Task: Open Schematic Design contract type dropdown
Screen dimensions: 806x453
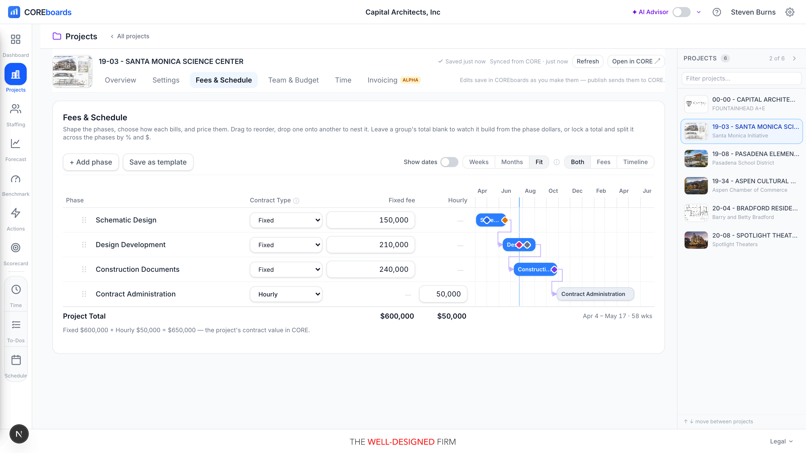Action: point(286,220)
